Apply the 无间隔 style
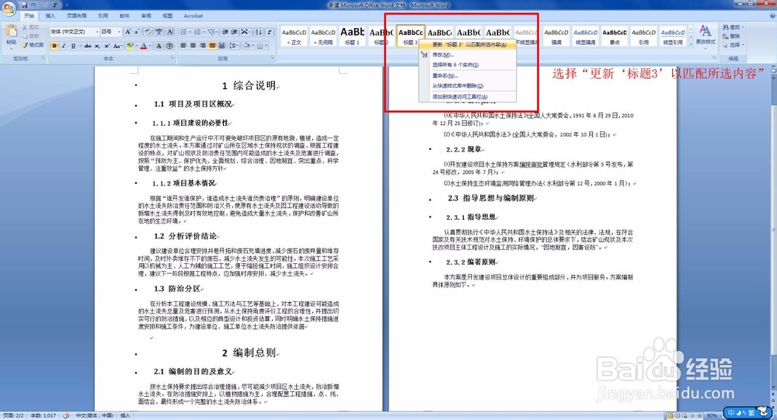The width and height of the screenshot is (777, 420). tap(323, 36)
